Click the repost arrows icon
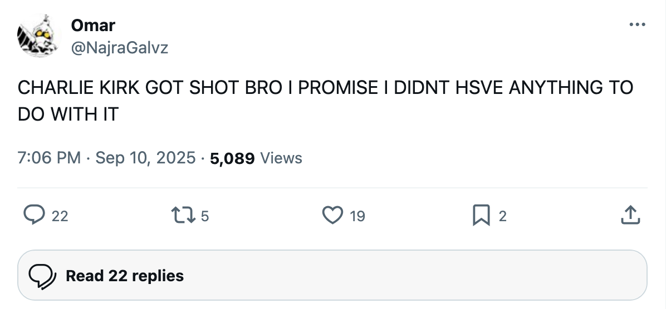 tap(183, 215)
